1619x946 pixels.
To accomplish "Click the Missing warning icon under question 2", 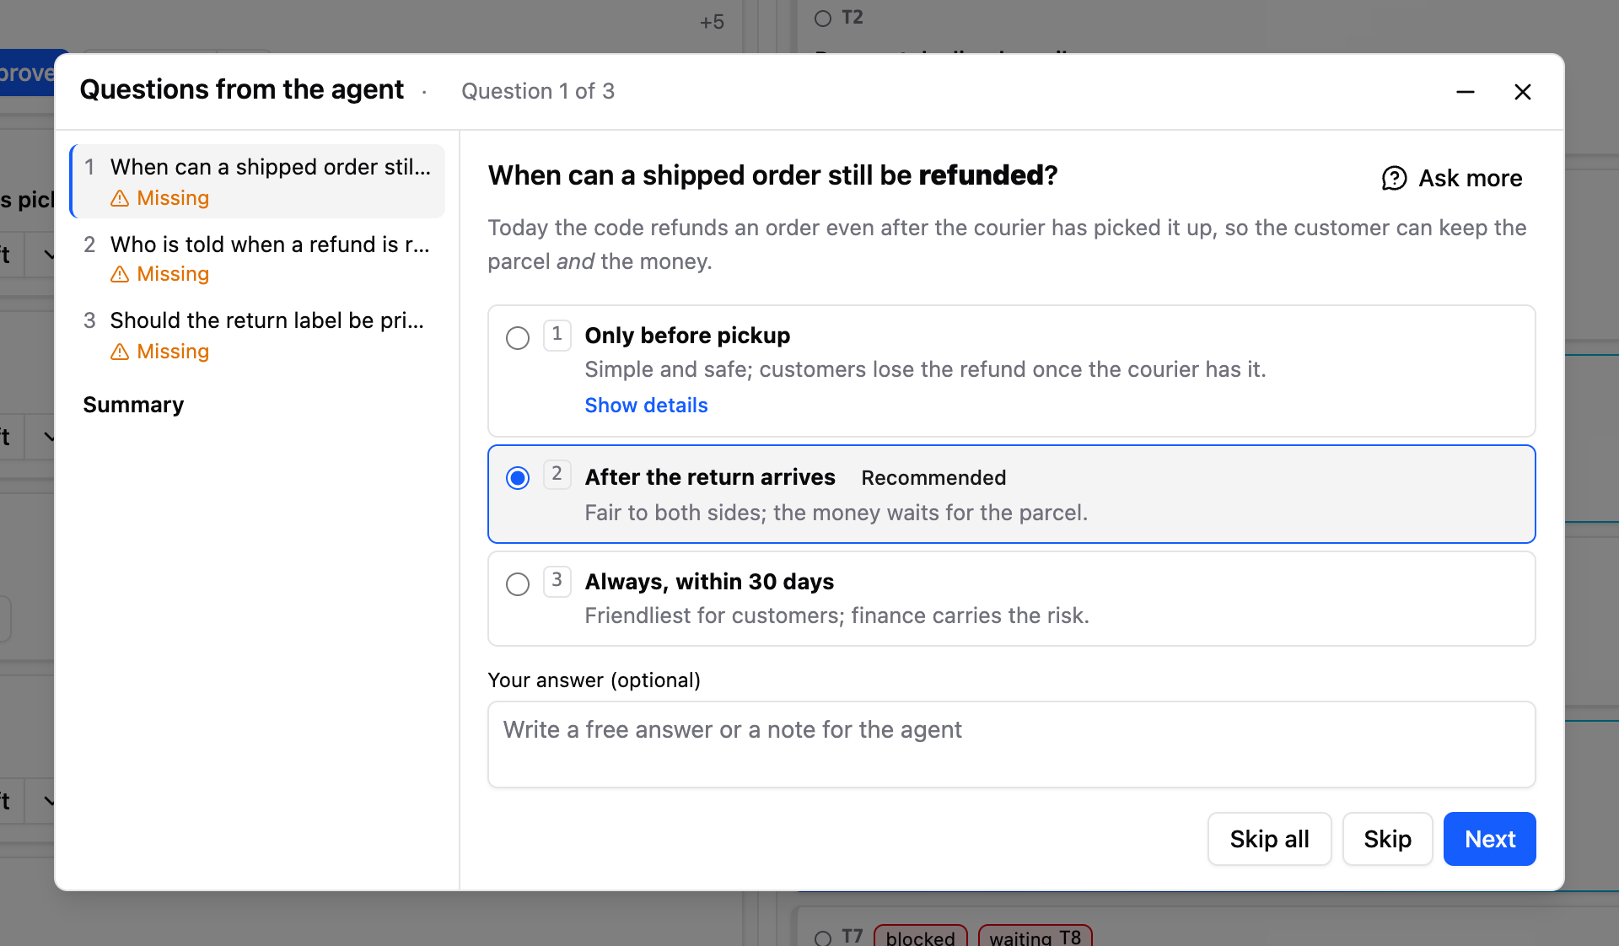I will point(120,274).
